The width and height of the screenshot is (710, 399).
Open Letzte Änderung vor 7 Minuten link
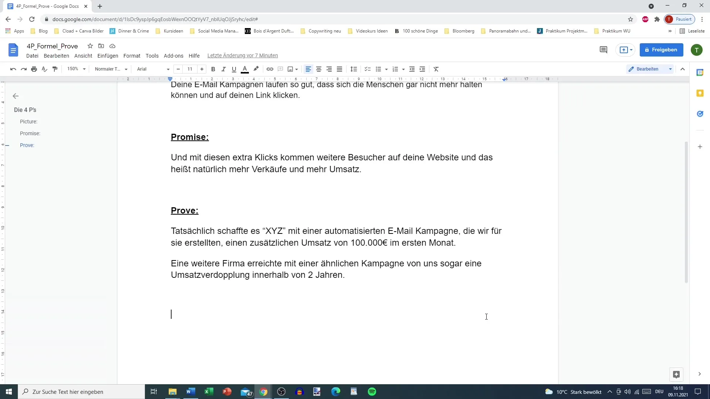[x=243, y=56]
